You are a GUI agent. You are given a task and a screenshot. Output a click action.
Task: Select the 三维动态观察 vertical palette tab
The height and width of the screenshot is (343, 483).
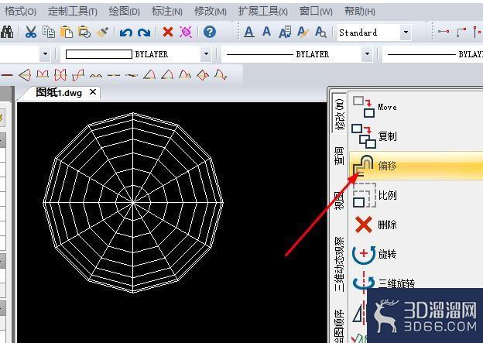[x=340, y=263]
